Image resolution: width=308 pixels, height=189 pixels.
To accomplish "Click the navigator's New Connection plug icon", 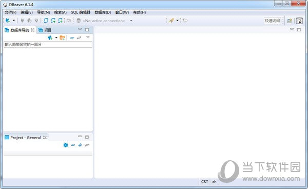I will click(50, 37).
